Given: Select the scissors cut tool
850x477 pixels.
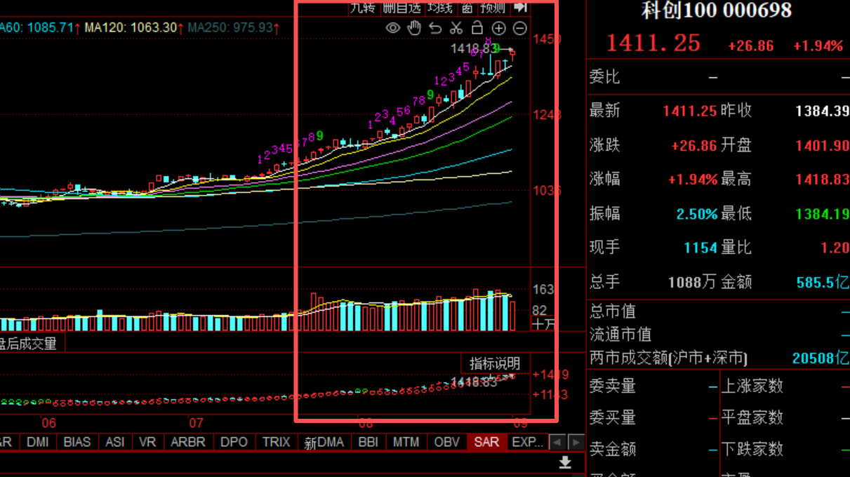Looking at the screenshot, I should pyautogui.click(x=456, y=28).
